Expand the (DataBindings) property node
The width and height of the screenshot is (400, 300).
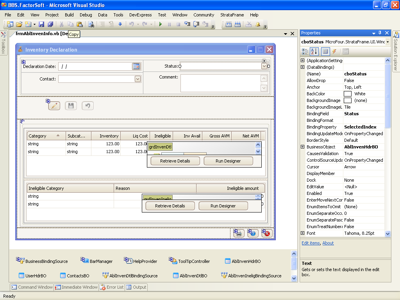[302, 67]
